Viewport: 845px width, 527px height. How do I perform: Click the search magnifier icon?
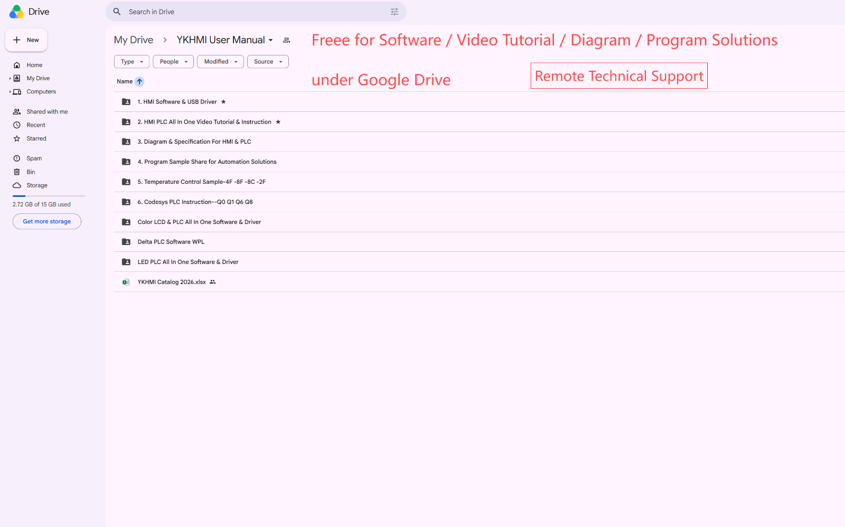pyautogui.click(x=117, y=12)
